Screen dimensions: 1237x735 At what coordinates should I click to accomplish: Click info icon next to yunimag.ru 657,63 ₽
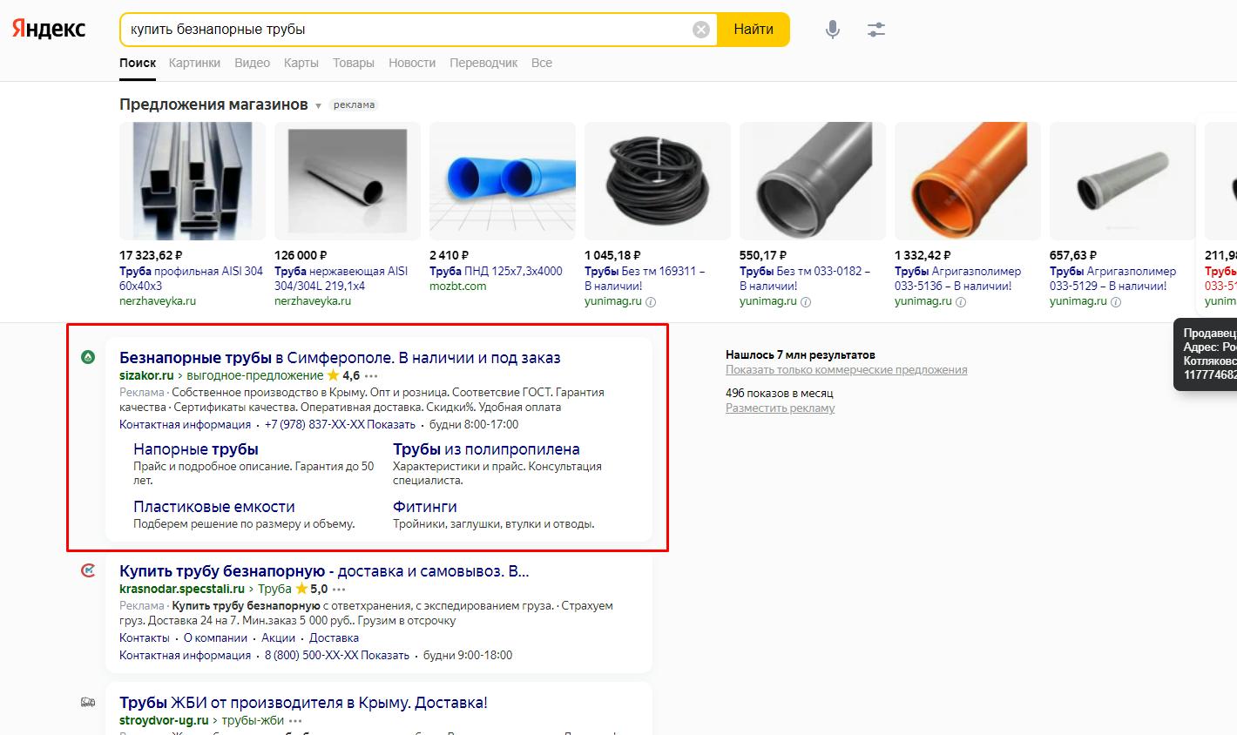pyautogui.click(x=1116, y=302)
